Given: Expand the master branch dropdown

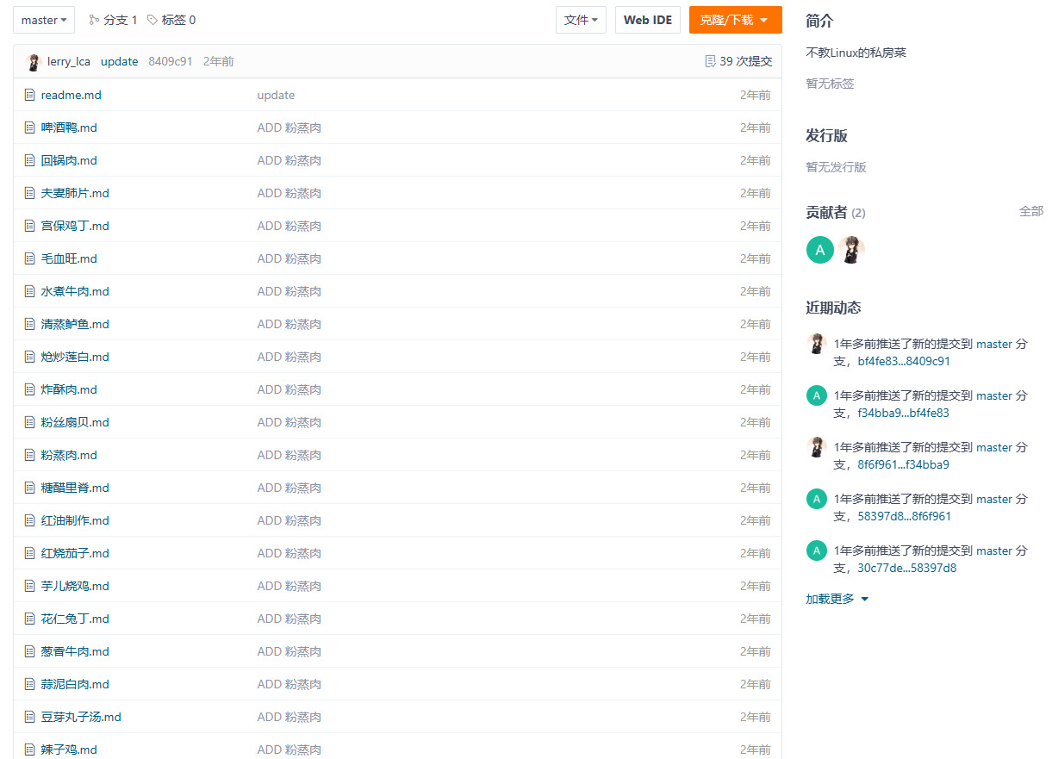Looking at the screenshot, I should (x=44, y=20).
